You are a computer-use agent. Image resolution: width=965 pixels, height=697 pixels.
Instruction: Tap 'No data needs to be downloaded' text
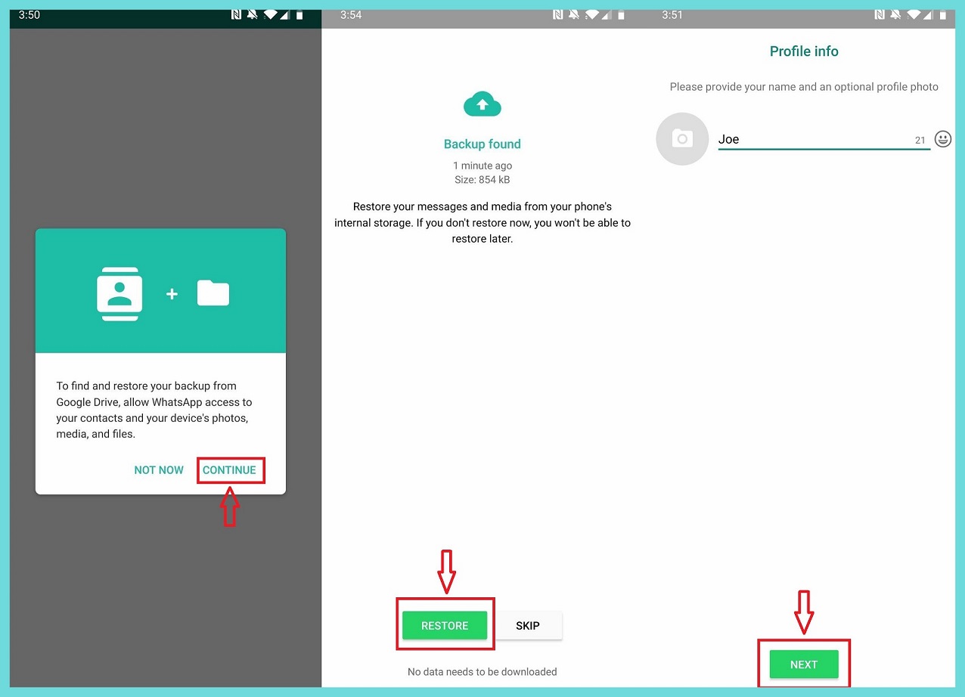482,671
